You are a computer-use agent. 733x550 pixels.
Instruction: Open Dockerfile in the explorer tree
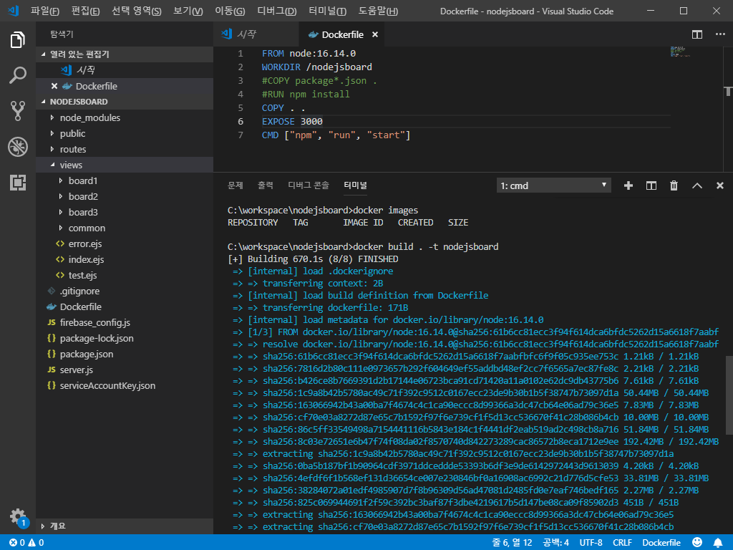tap(125, 307)
